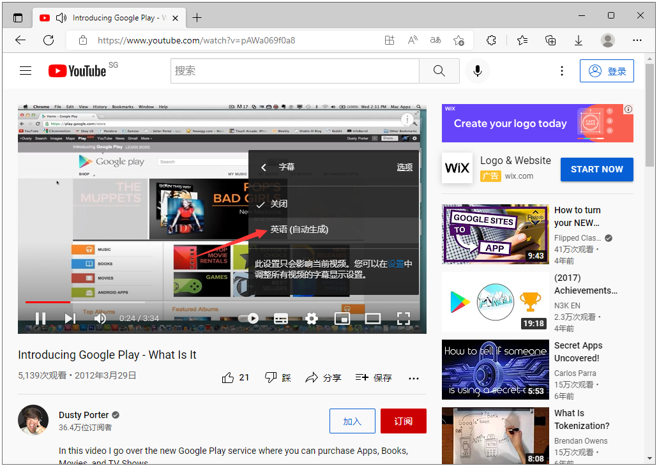Open the info card icon on video
Viewport: 659px width, 466px height.
407,120
